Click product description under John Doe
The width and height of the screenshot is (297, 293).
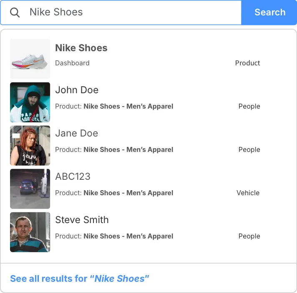[x=114, y=106]
